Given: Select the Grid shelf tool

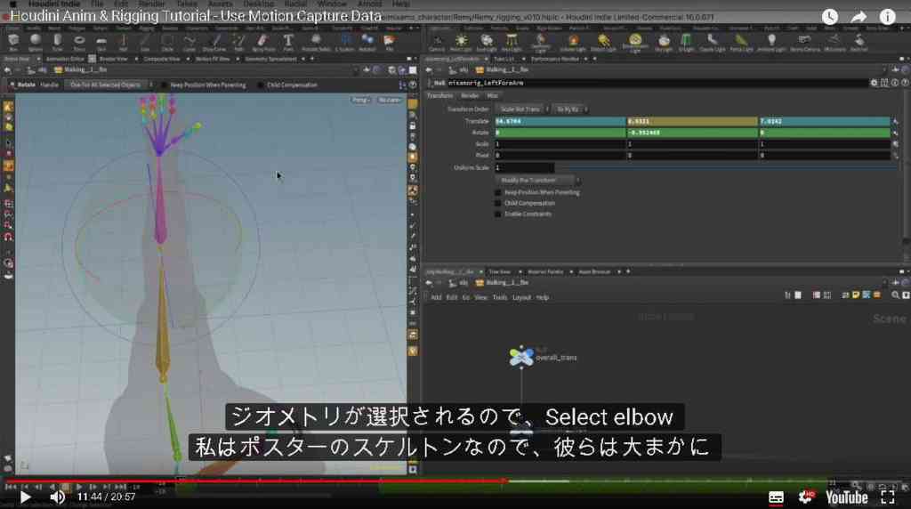Looking at the screenshot, I should [x=101, y=42].
